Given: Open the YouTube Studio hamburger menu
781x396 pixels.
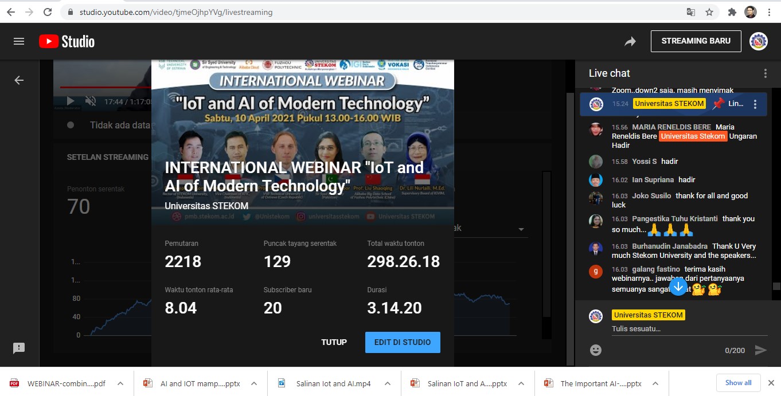Looking at the screenshot, I should [x=19, y=41].
